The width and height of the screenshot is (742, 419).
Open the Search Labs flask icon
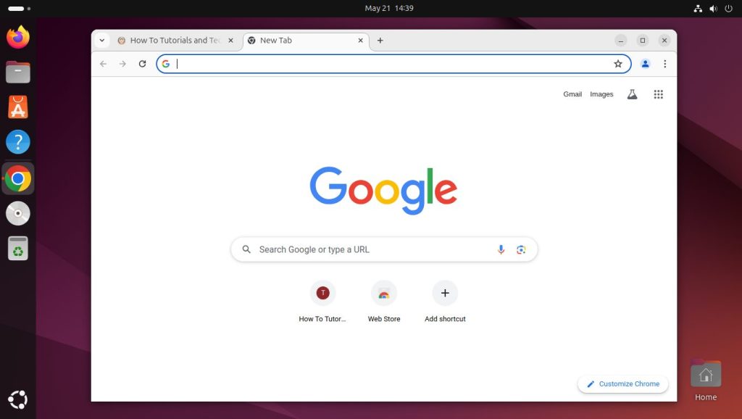(x=632, y=94)
